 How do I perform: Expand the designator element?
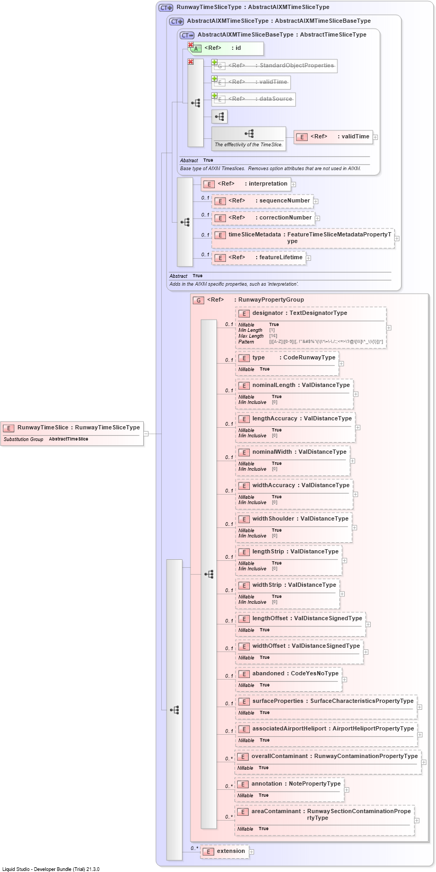click(389, 328)
